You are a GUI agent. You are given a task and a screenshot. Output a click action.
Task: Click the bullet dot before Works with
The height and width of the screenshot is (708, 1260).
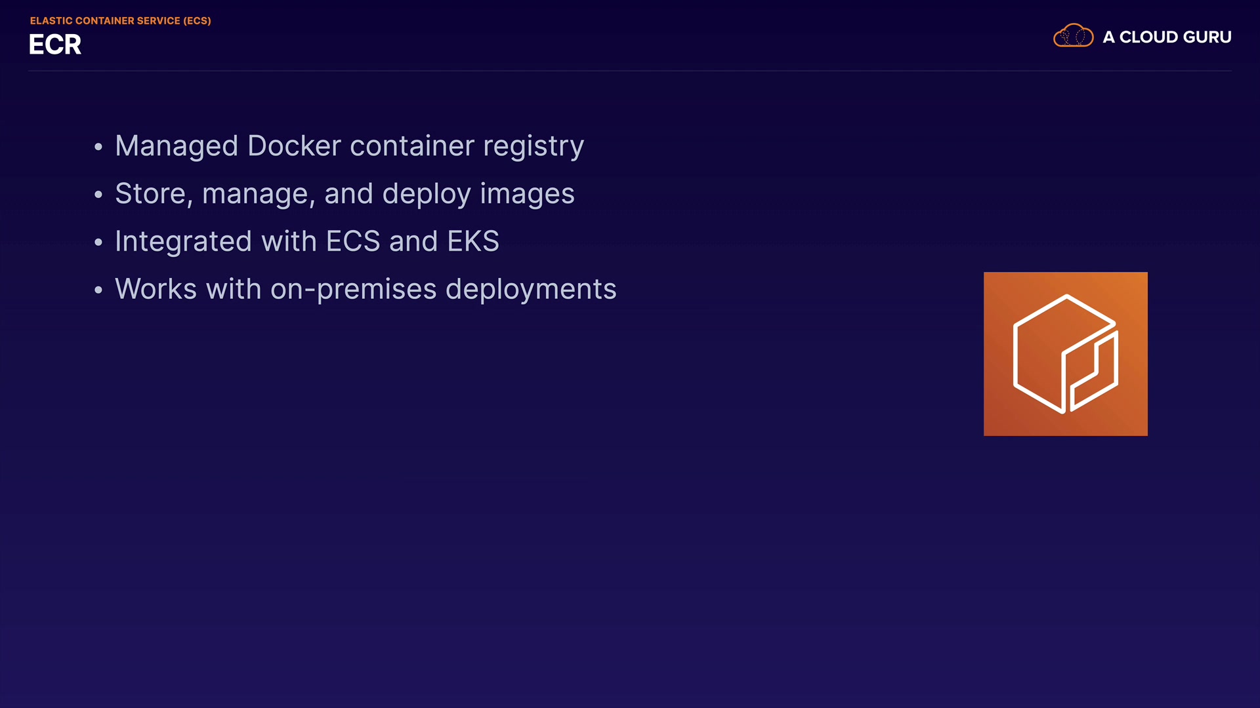pyautogui.click(x=98, y=290)
